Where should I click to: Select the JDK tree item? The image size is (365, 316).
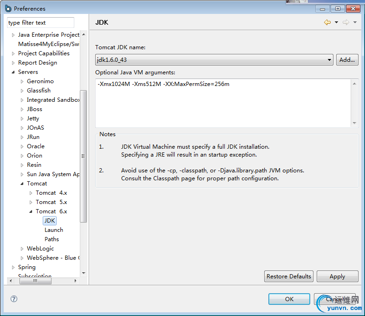click(50, 221)
